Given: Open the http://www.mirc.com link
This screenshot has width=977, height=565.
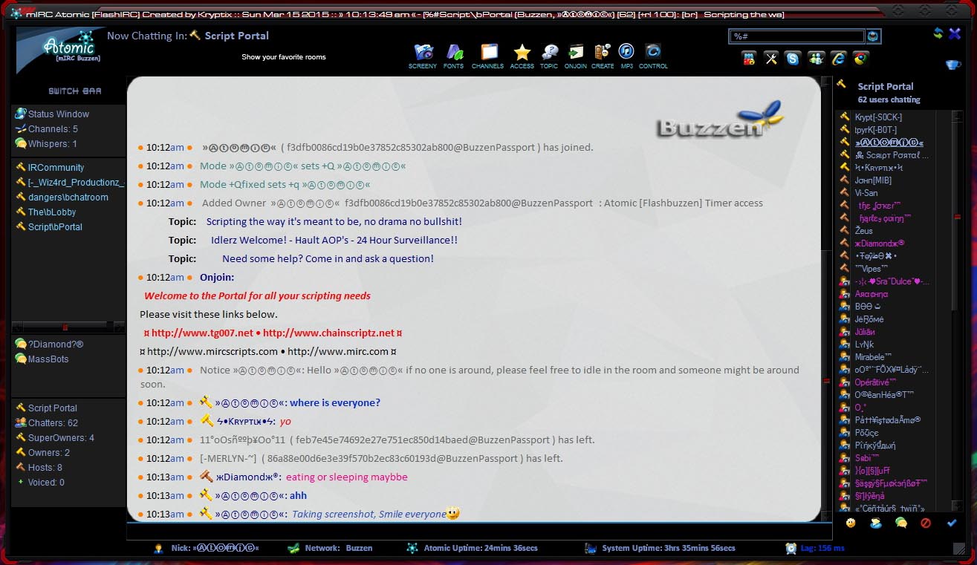Looking at the screenshot, I should (x=338, y=352).
